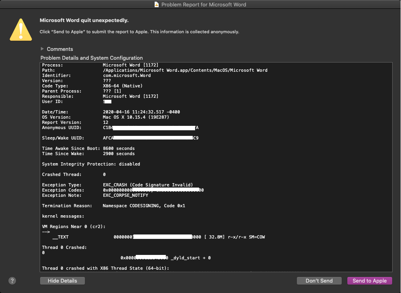Image resolution: width=401 pixels, height=293 pixels.
Task: Expand the Comments disclosure triangle
Action: (x=42, y=49)
